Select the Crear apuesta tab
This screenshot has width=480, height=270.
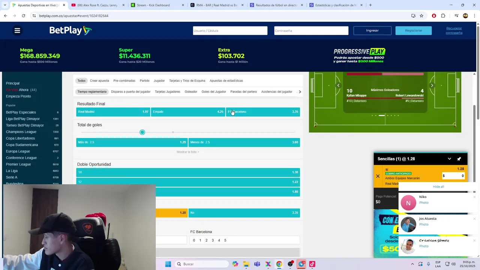point(99,81)
